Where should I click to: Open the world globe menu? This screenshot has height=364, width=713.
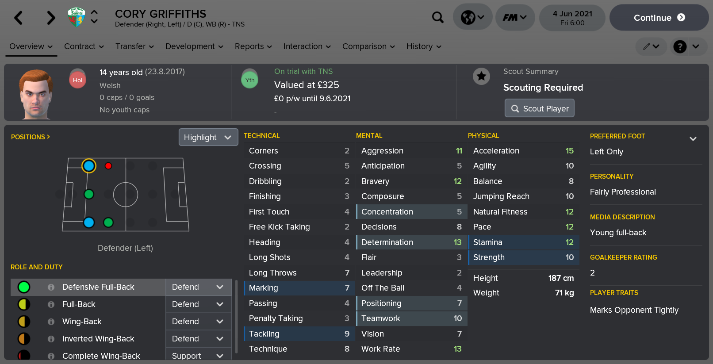472,17
